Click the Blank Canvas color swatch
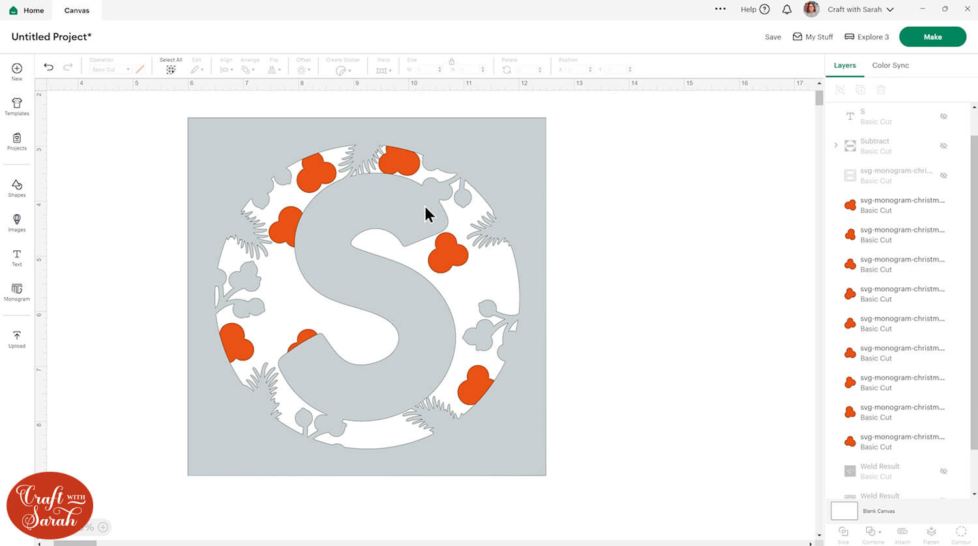The height and width of the screenshot is (546, 978). [844, 511]
